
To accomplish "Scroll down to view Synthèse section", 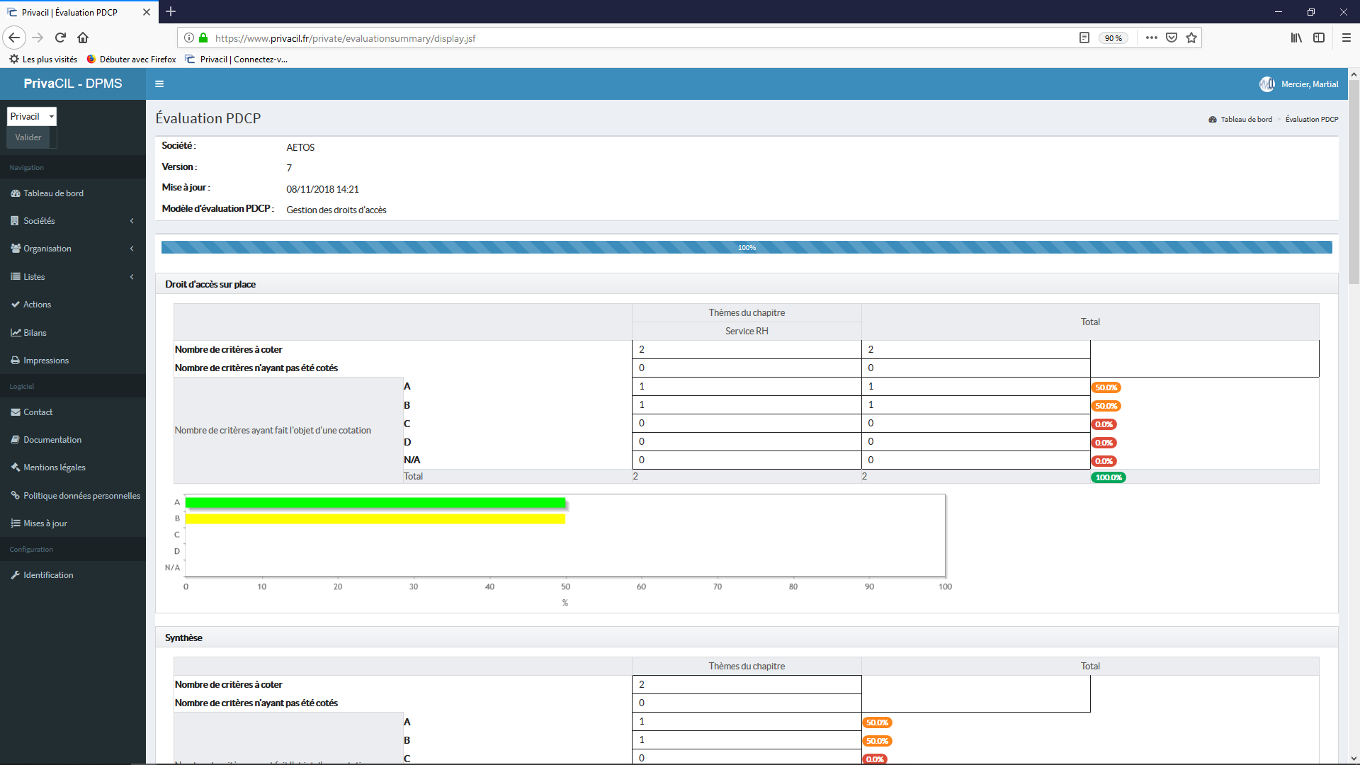I will point(184,637).
